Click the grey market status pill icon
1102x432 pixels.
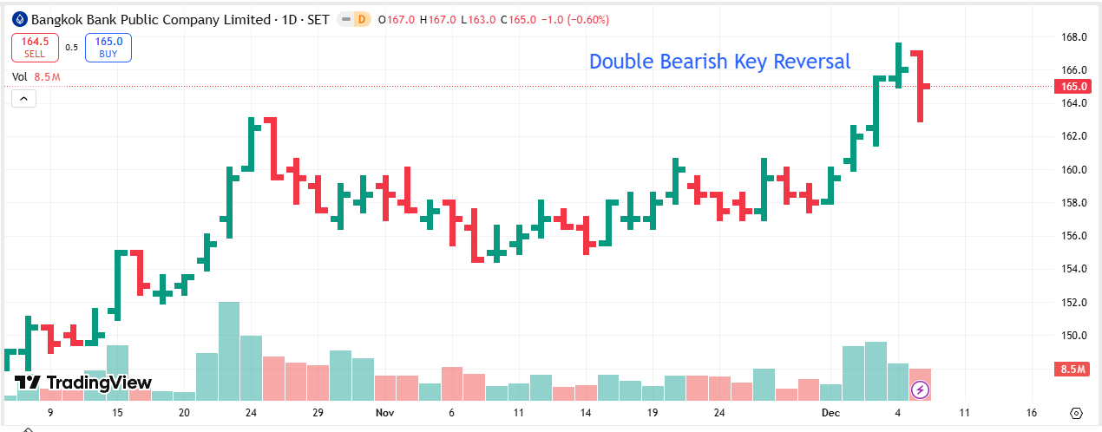tap(345, 19)
